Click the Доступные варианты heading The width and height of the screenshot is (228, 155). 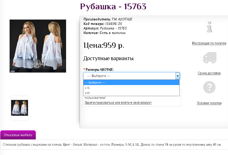[x=108, y=59]
